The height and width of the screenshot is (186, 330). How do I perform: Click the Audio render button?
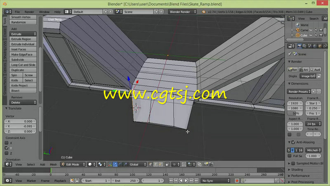point(316,69)
